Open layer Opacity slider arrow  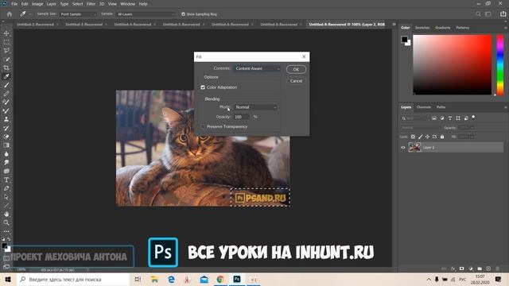coord(472,128)
